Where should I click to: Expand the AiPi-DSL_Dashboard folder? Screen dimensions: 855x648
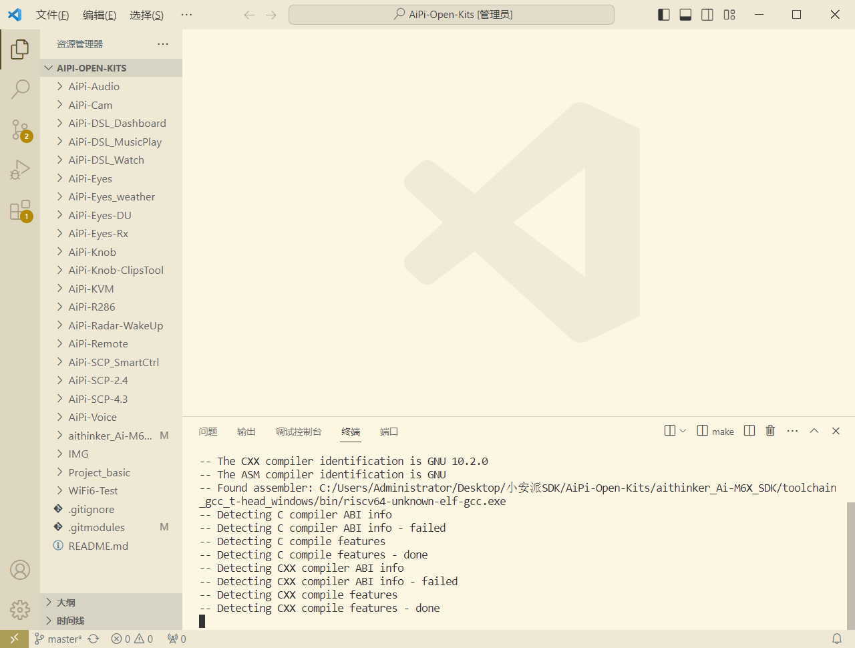pyautogui.click(x=111, y=123)
